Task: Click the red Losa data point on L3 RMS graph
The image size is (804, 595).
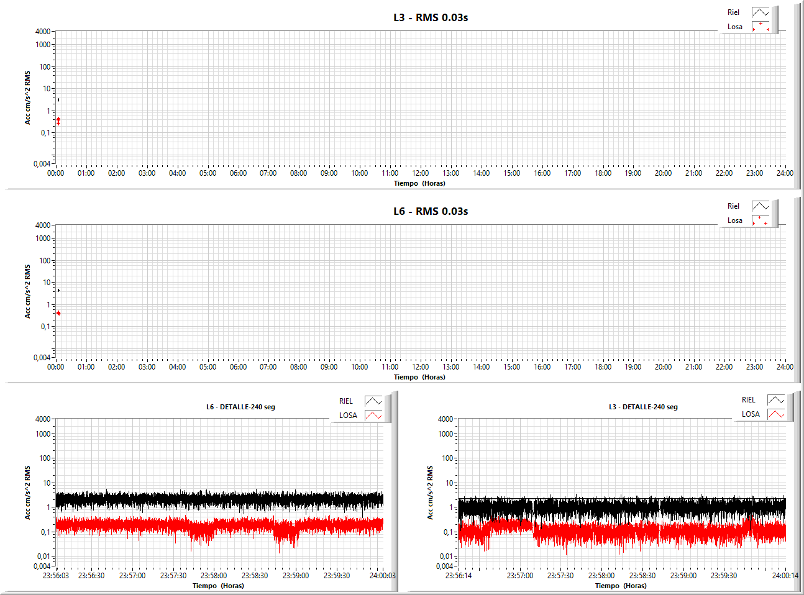Action: coord(58,120)
